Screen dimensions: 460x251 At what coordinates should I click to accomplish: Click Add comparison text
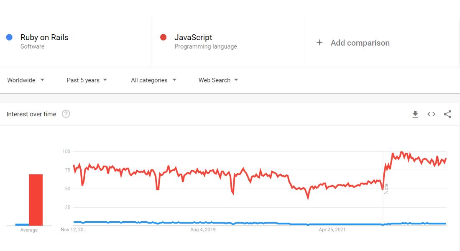tap(360, 43)
